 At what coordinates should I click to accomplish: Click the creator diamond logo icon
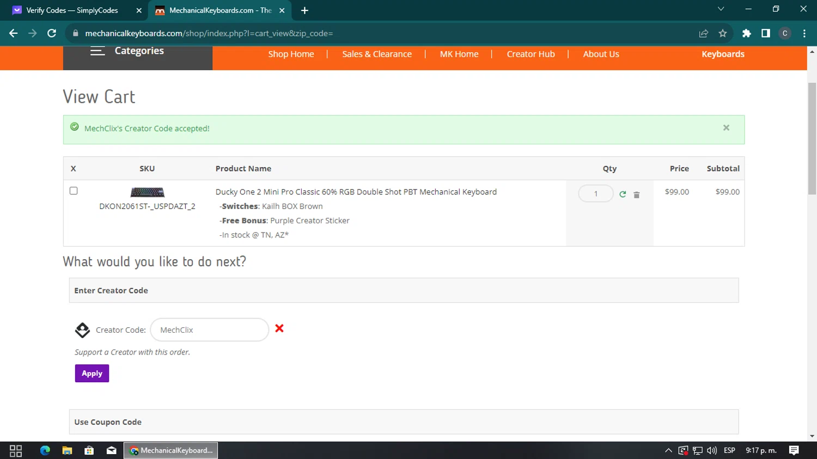point(82,330)
